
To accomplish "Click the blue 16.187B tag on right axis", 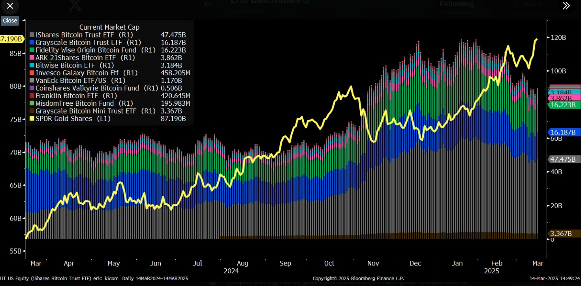I will pyautogui.click(x=564, y=132).
